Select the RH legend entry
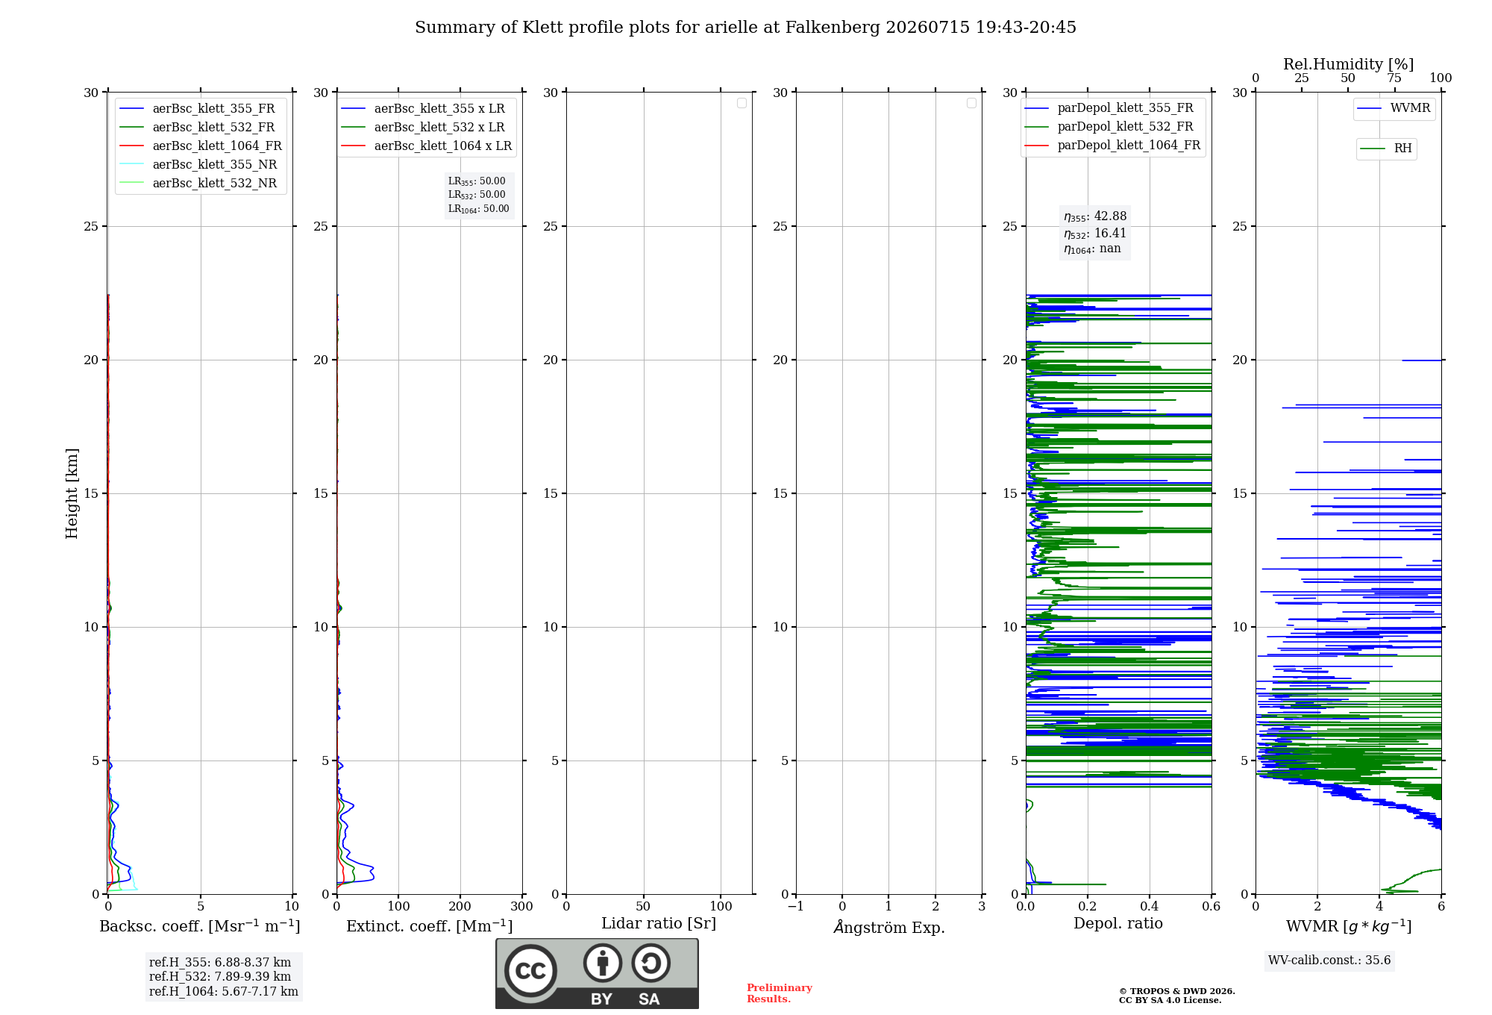The image size is (1492, 1015). [1386, 149]
